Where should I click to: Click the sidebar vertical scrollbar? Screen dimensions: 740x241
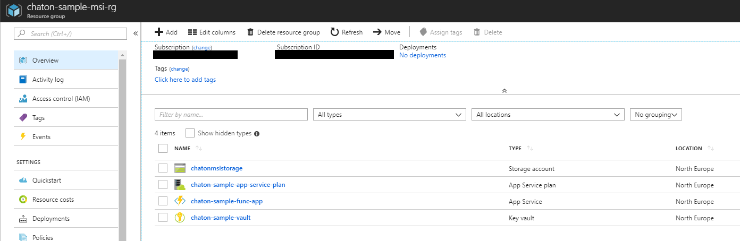coord(123,149)
